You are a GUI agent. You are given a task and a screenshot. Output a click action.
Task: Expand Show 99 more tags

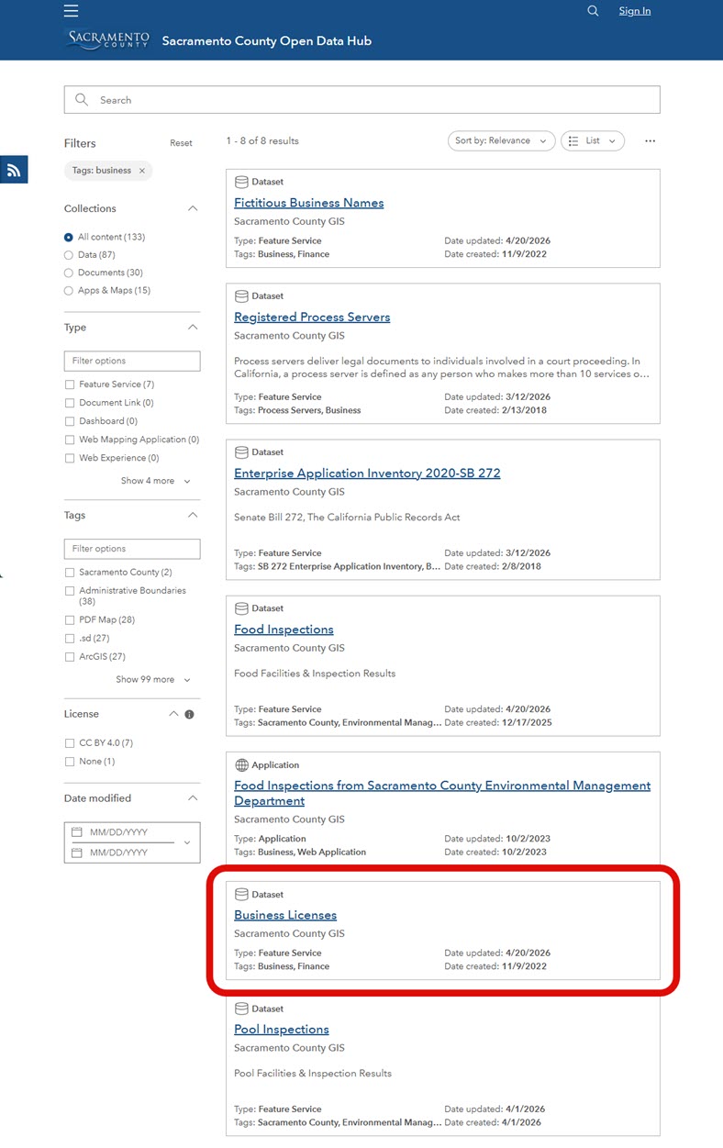pos(153,680)
